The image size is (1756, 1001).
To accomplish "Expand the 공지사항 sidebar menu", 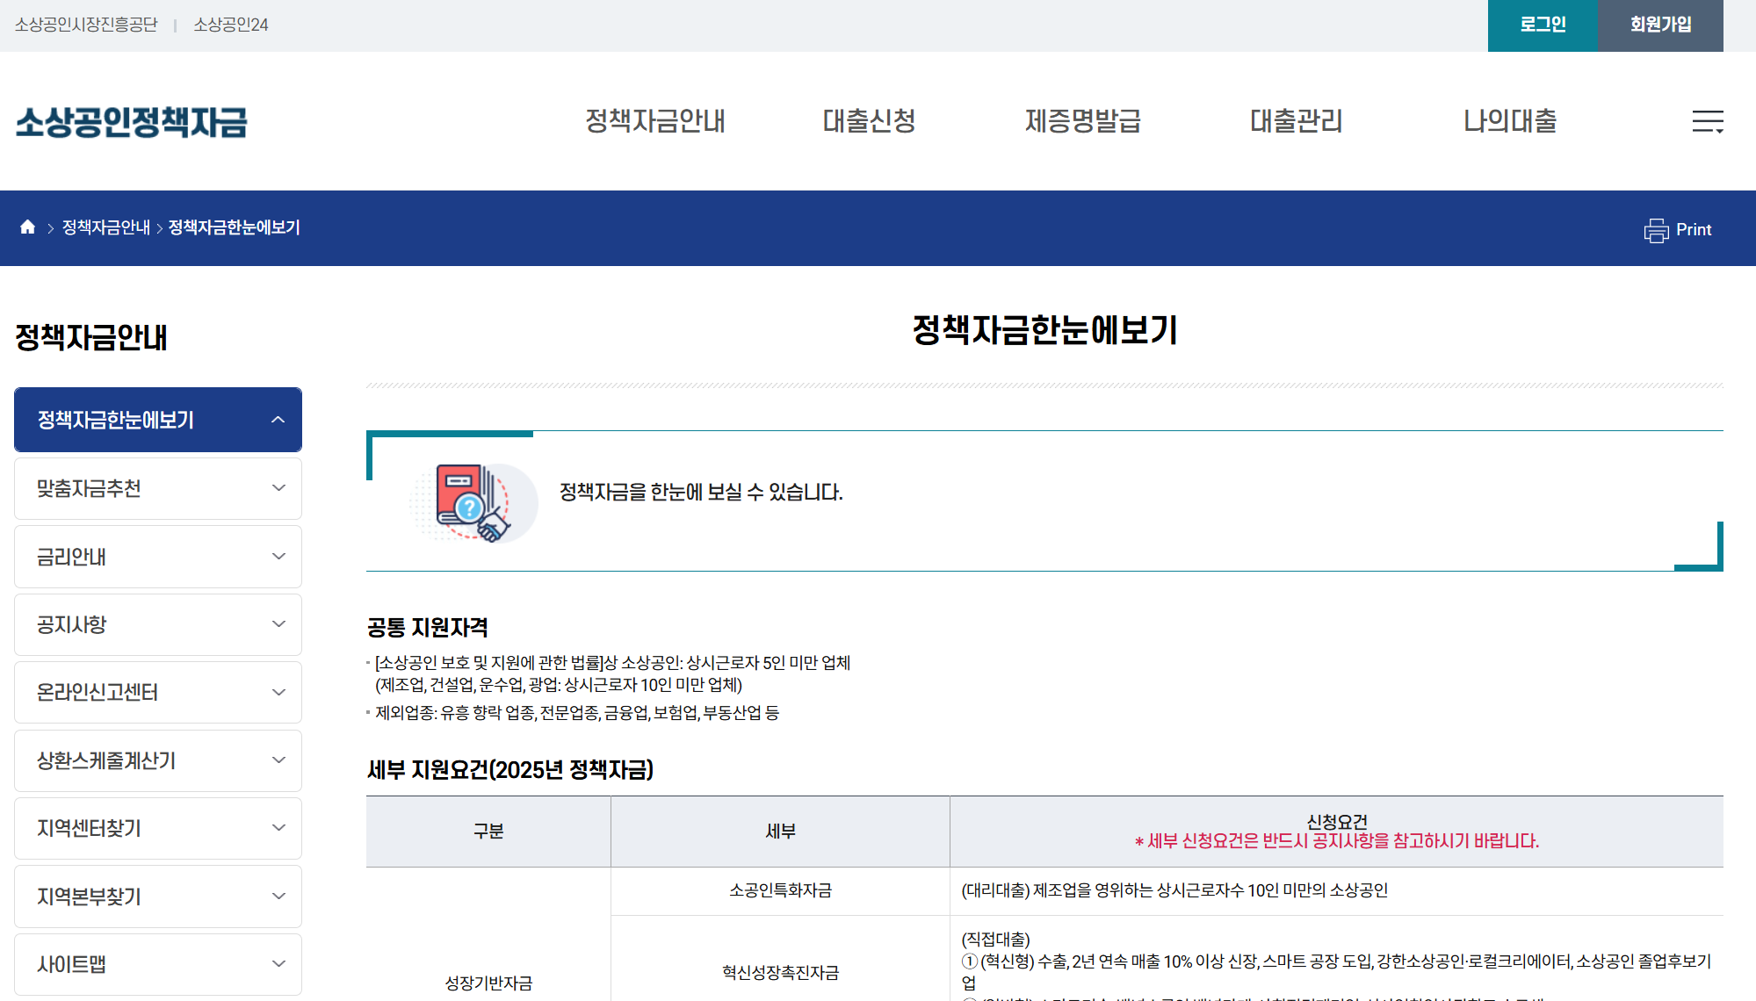I will pyautogui.click(x=157, y=624).
